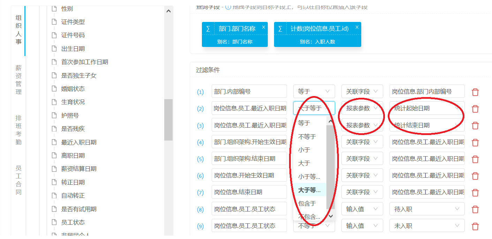Image resolution: width=492 pixels, height=239 pixels.
Task: Delete filter row 6 with trash icon
Action: (475, 176)
